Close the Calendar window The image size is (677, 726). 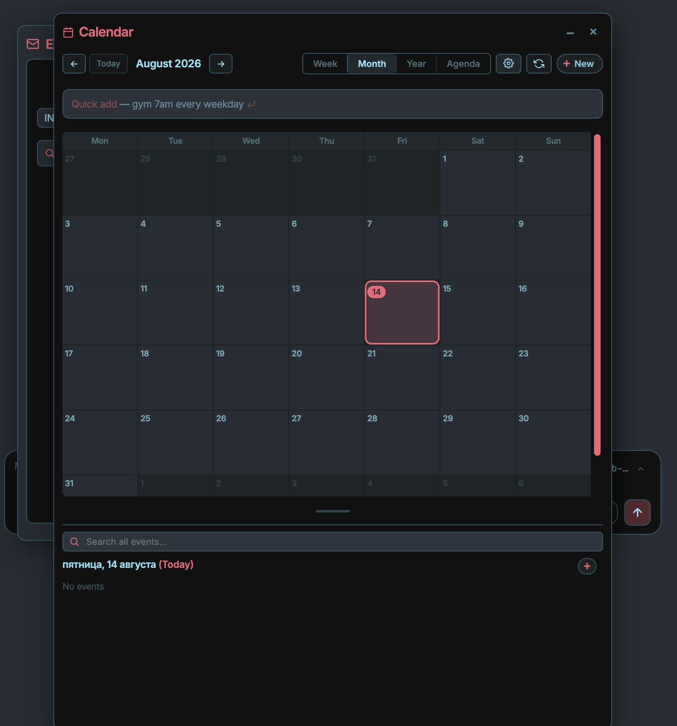click(593, 32)
